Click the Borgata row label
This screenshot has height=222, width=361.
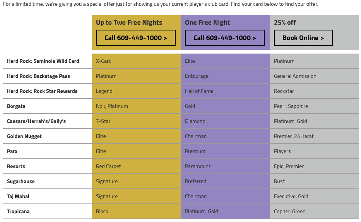[16, 106]
